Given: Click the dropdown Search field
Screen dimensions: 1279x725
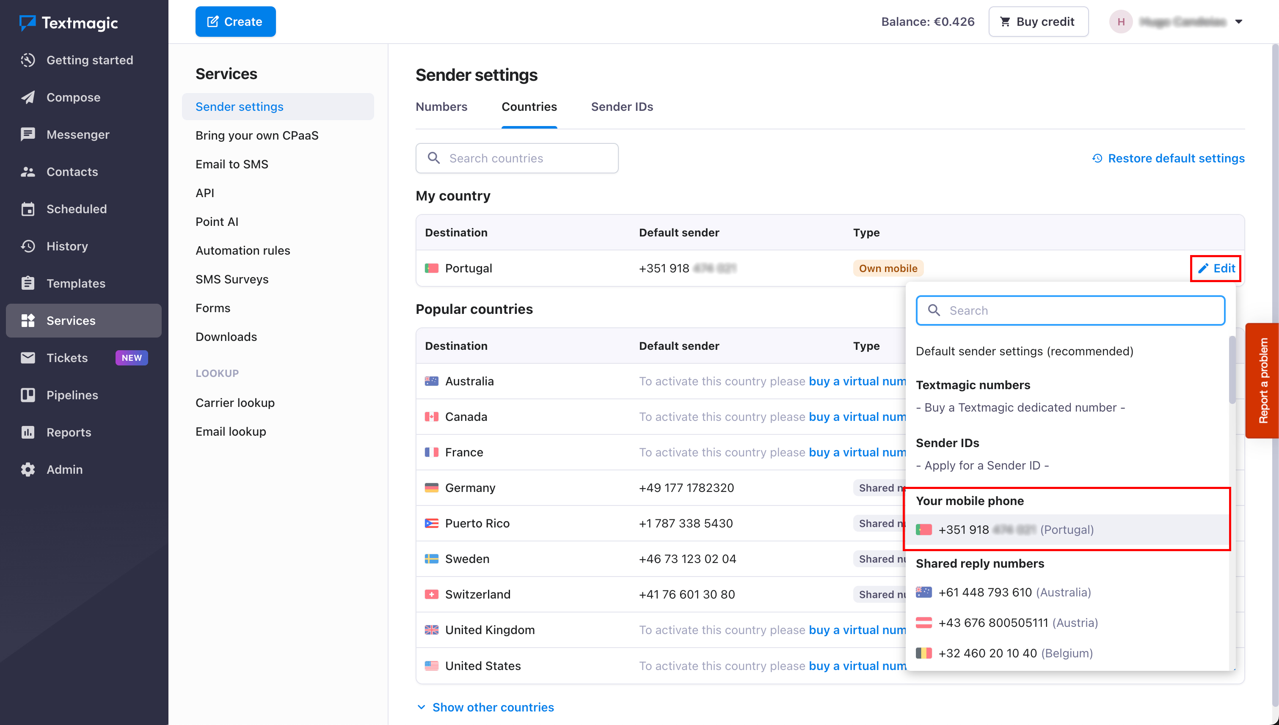Looking at the screenshot, I should (x=1070, y=311).
